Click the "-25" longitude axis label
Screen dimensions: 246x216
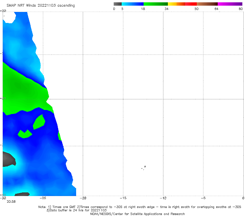tap(43, 198)
